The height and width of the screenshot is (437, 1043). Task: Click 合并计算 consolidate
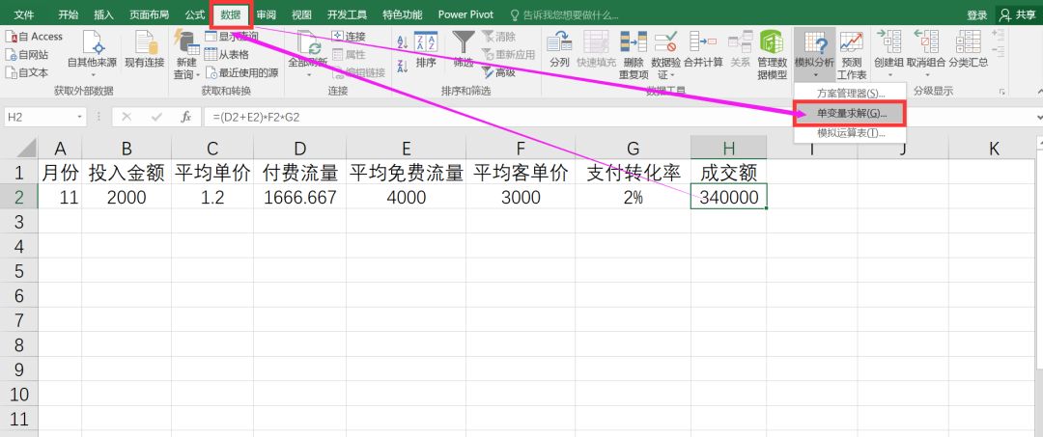pos(703,50)
